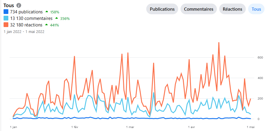Image resolution: width=266 pixels, height=131 pixels.
Task: Click the 734 publications legend label
Action: (26, 12)
